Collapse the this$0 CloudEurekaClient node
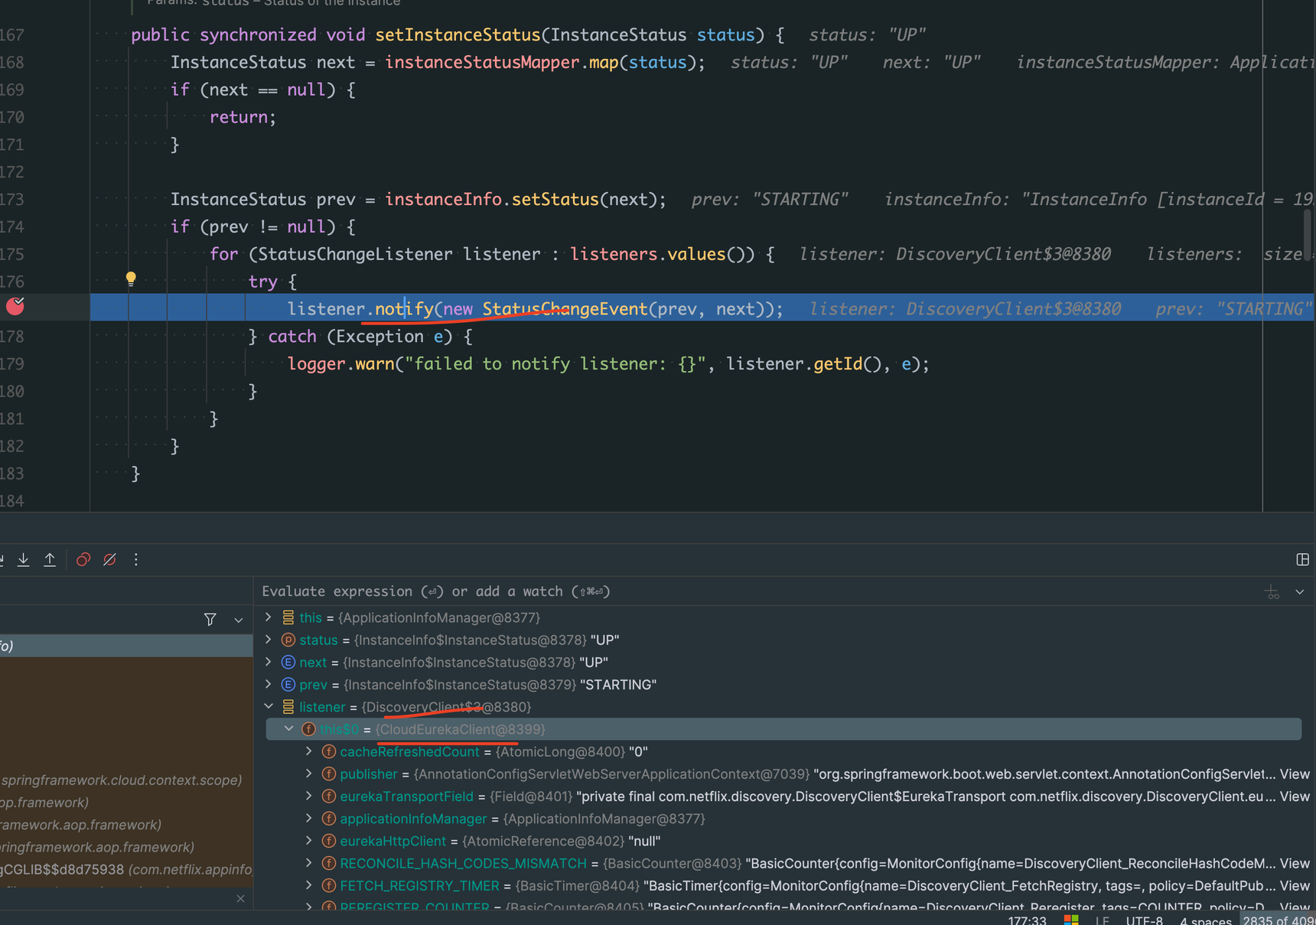This screenshot has width=1316, height=925. tap(288, 729)
